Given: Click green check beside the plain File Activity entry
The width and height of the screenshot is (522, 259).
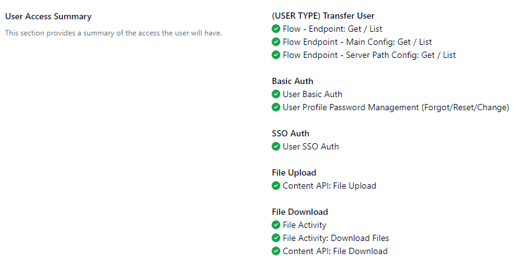Looking at the screenshot, I should [276, 225].
